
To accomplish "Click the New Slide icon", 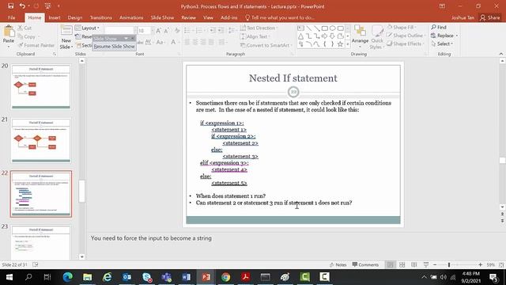I will point(66,31).
